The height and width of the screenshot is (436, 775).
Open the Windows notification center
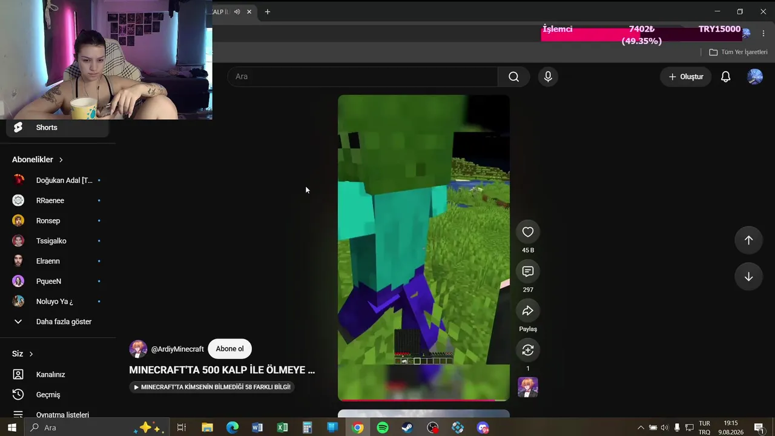tap(759, 428)
